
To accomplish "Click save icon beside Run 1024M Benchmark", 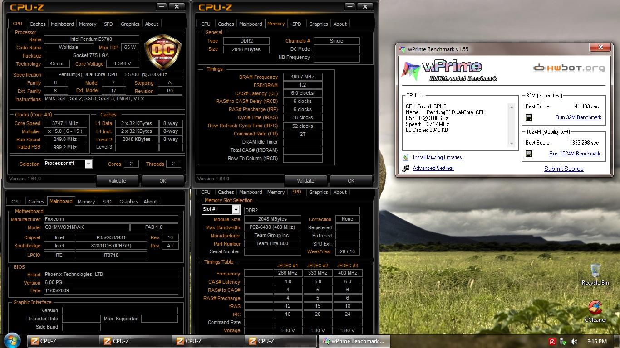I will point(529,154).
